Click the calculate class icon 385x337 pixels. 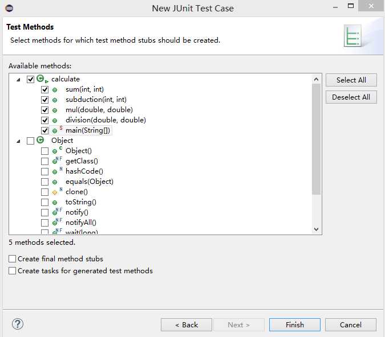pos(42,79)
